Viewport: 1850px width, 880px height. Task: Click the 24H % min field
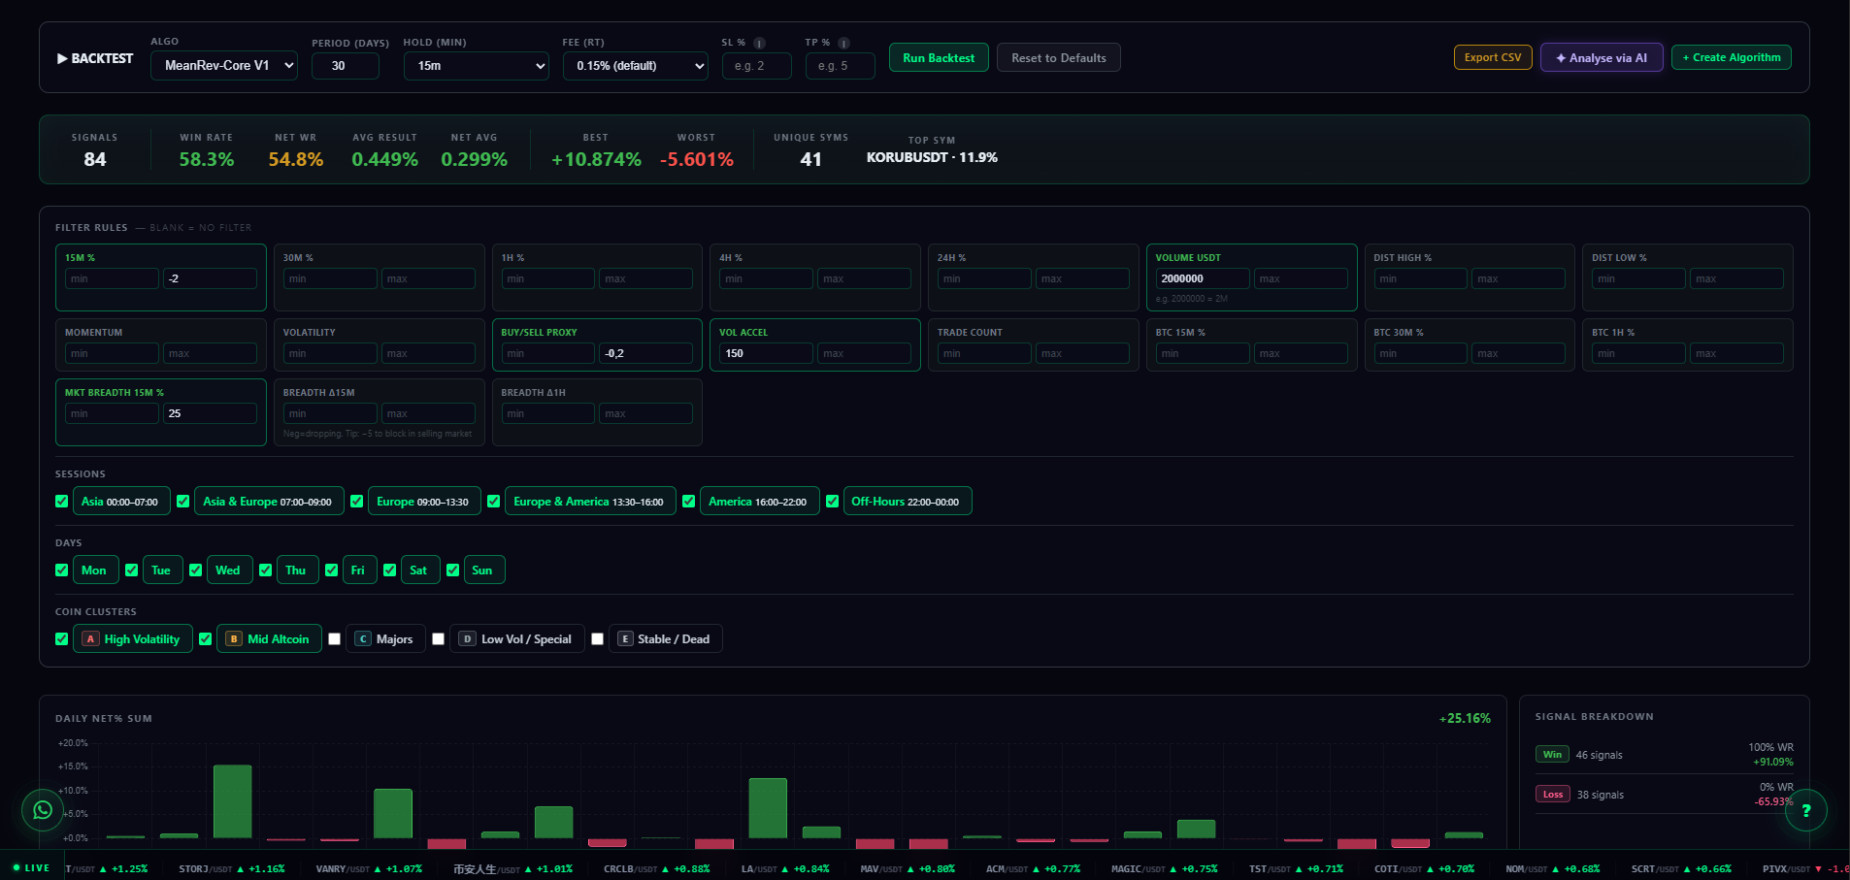(x=984, y=278)
